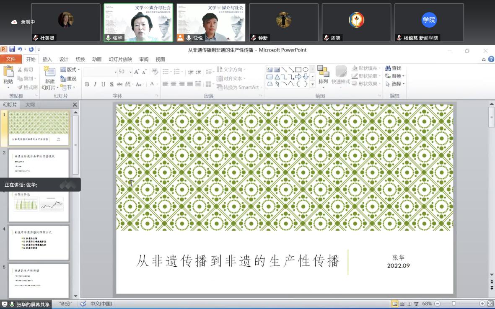Open the Insert (插入) ribbon tab
The width and height of the screenshot is (495, 309).
(47, 59)
